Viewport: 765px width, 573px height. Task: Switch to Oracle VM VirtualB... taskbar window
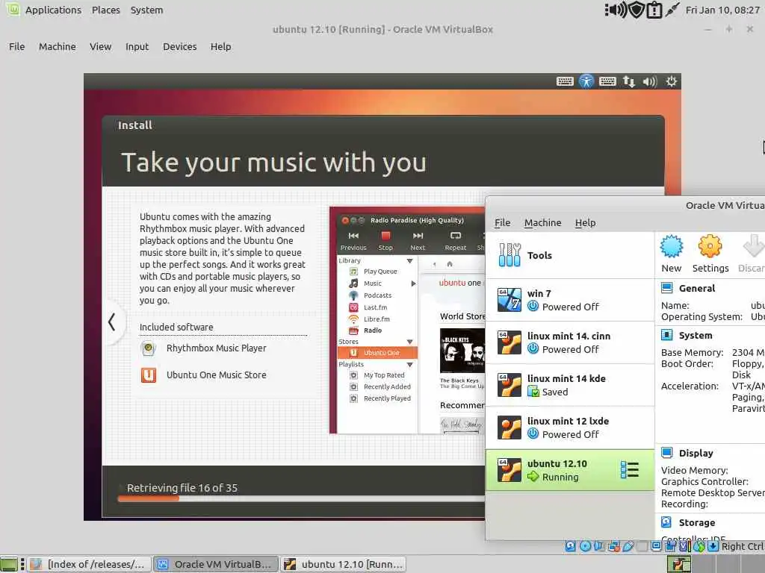(216, 564)
